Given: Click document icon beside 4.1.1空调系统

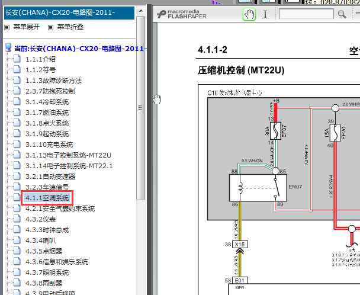Looking at the screenshot, I should click(x=17, y=197).
